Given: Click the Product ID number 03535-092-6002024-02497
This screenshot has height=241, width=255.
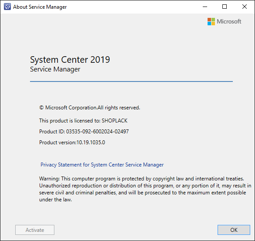Looking at the screenshot, I should coord(97,132).
